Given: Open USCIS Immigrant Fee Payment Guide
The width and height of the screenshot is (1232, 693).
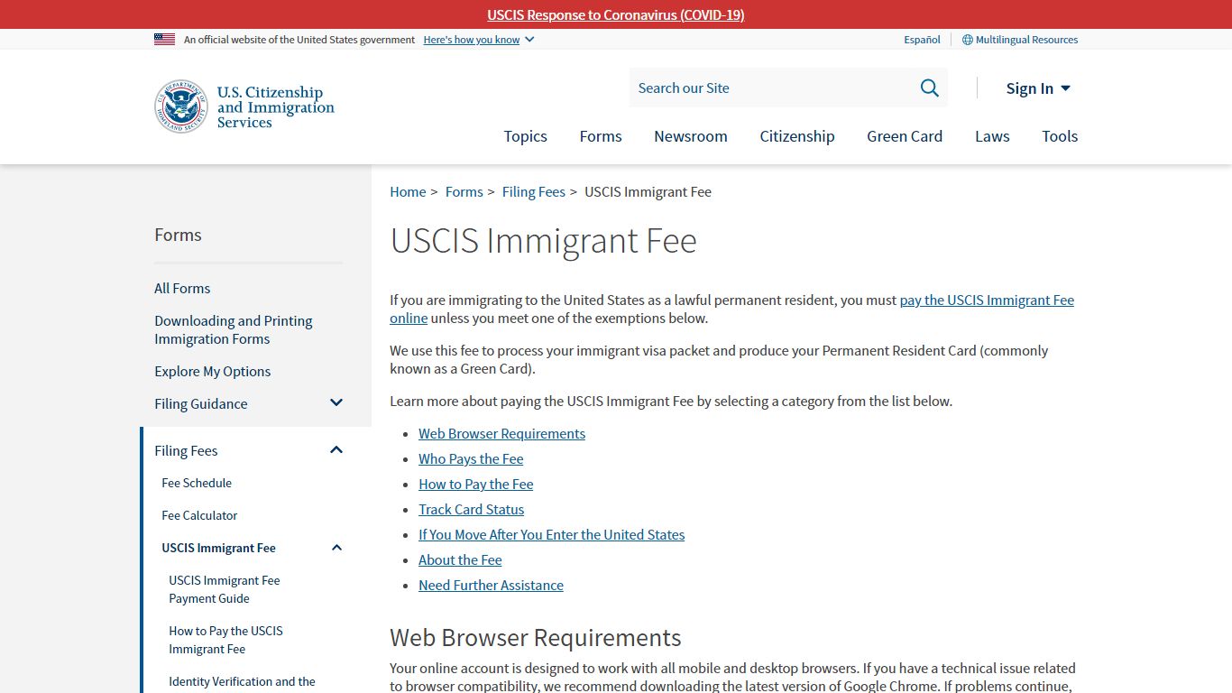Looking at the screenshot, I should click(x=225, y=589).
